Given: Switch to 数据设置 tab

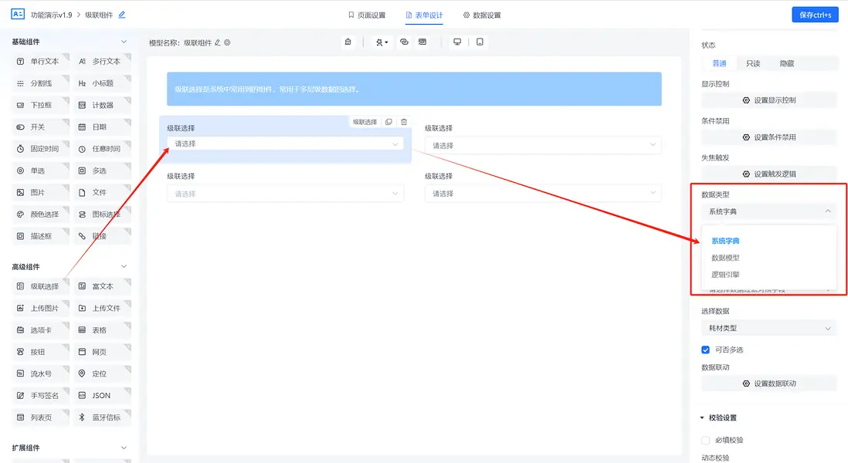Looking at the screenshot, I should (x=482, y=15).
